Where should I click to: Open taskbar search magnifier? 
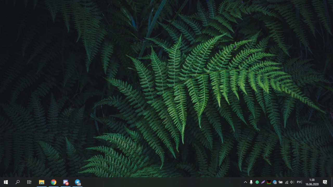(17, 182)
